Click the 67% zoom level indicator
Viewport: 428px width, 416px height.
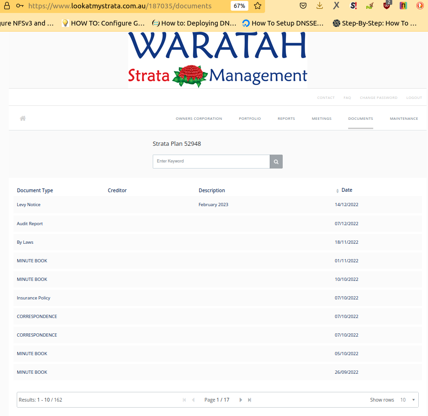point(240,6)
